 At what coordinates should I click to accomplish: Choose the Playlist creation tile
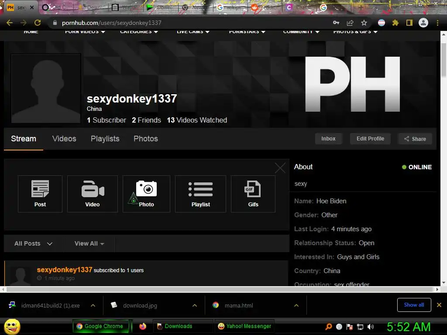(x=201, y=194)
